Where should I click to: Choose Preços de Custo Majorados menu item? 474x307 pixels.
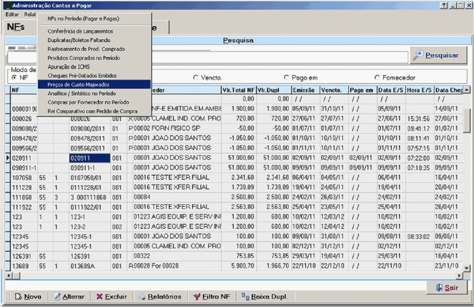[79, 84]
